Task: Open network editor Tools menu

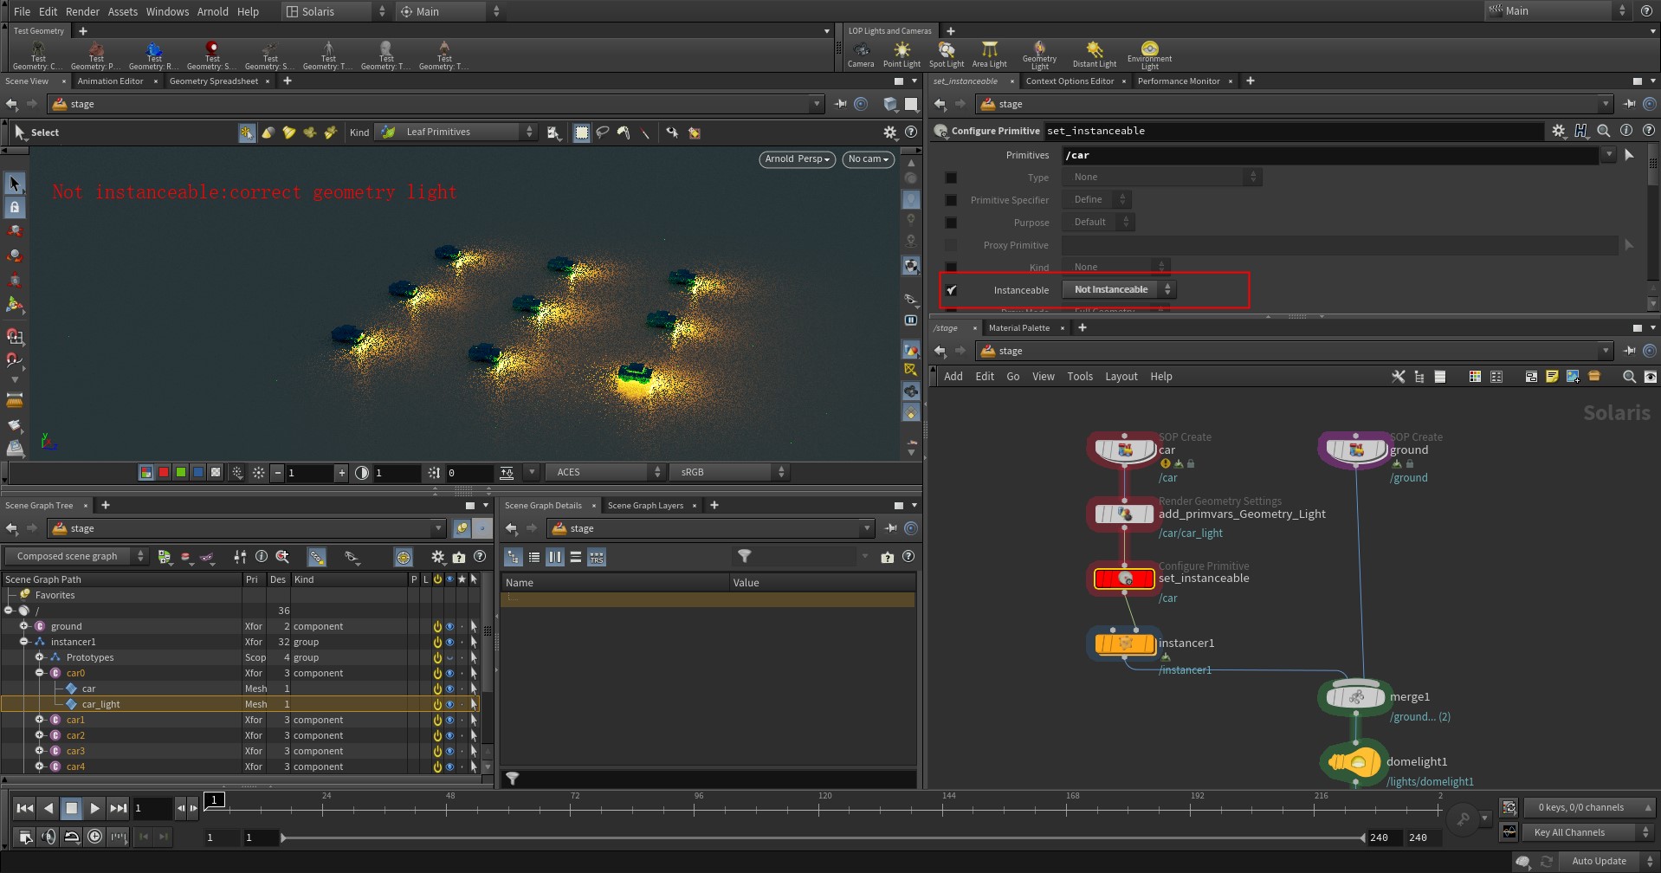Action: coord(1079,377)
